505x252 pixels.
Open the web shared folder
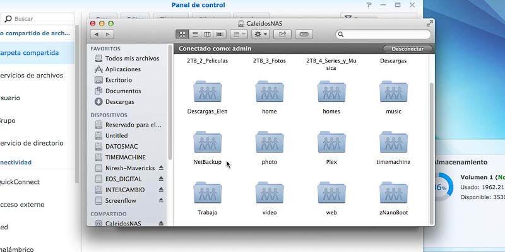click(331, 198)
